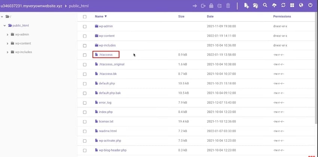
Task: Click public_html in the breadcrumb
Action: (79, 6)
